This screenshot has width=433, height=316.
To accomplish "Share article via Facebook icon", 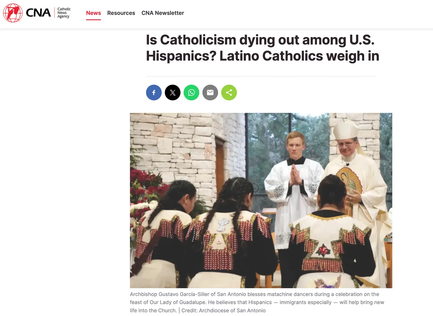I will pos(154,93).
